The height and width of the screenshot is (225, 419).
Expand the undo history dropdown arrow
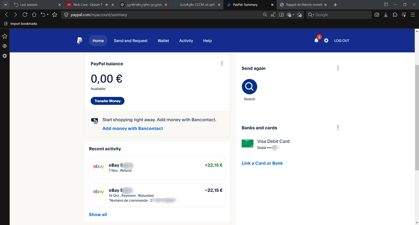47,15
